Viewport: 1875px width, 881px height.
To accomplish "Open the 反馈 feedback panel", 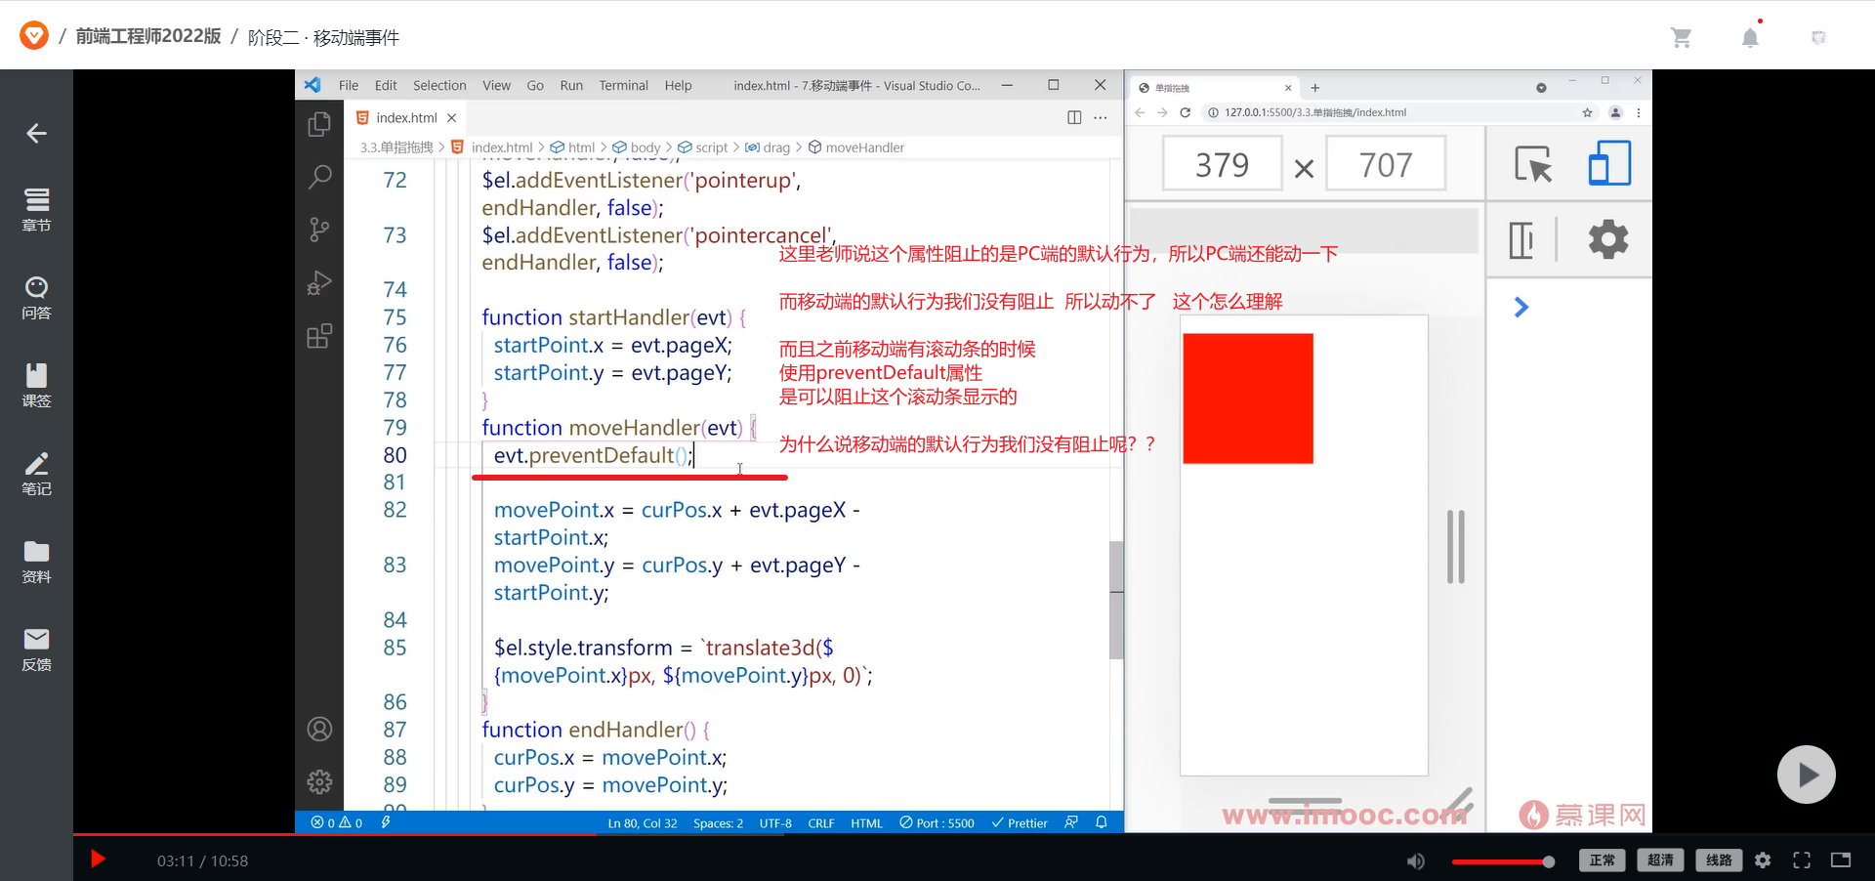I will point(36,649).
